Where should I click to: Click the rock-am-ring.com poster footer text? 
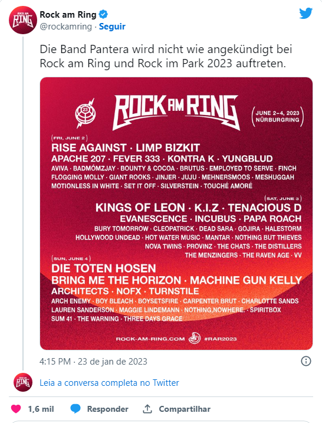coord(150,339)
